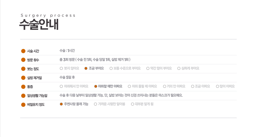Click the orange bullet beside 일상생활 가능일
The width and height of the screenshot is (255, 137).
pyautogui.click(x=23, y=95)
